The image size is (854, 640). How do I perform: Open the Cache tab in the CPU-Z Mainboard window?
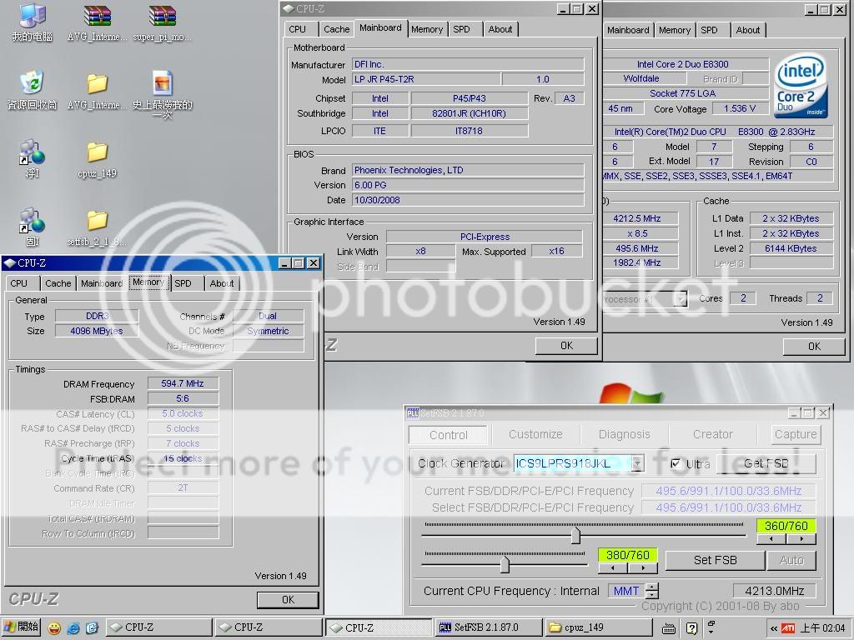337,29
